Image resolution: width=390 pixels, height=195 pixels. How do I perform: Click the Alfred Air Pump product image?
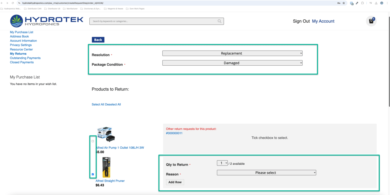(106, 134)
